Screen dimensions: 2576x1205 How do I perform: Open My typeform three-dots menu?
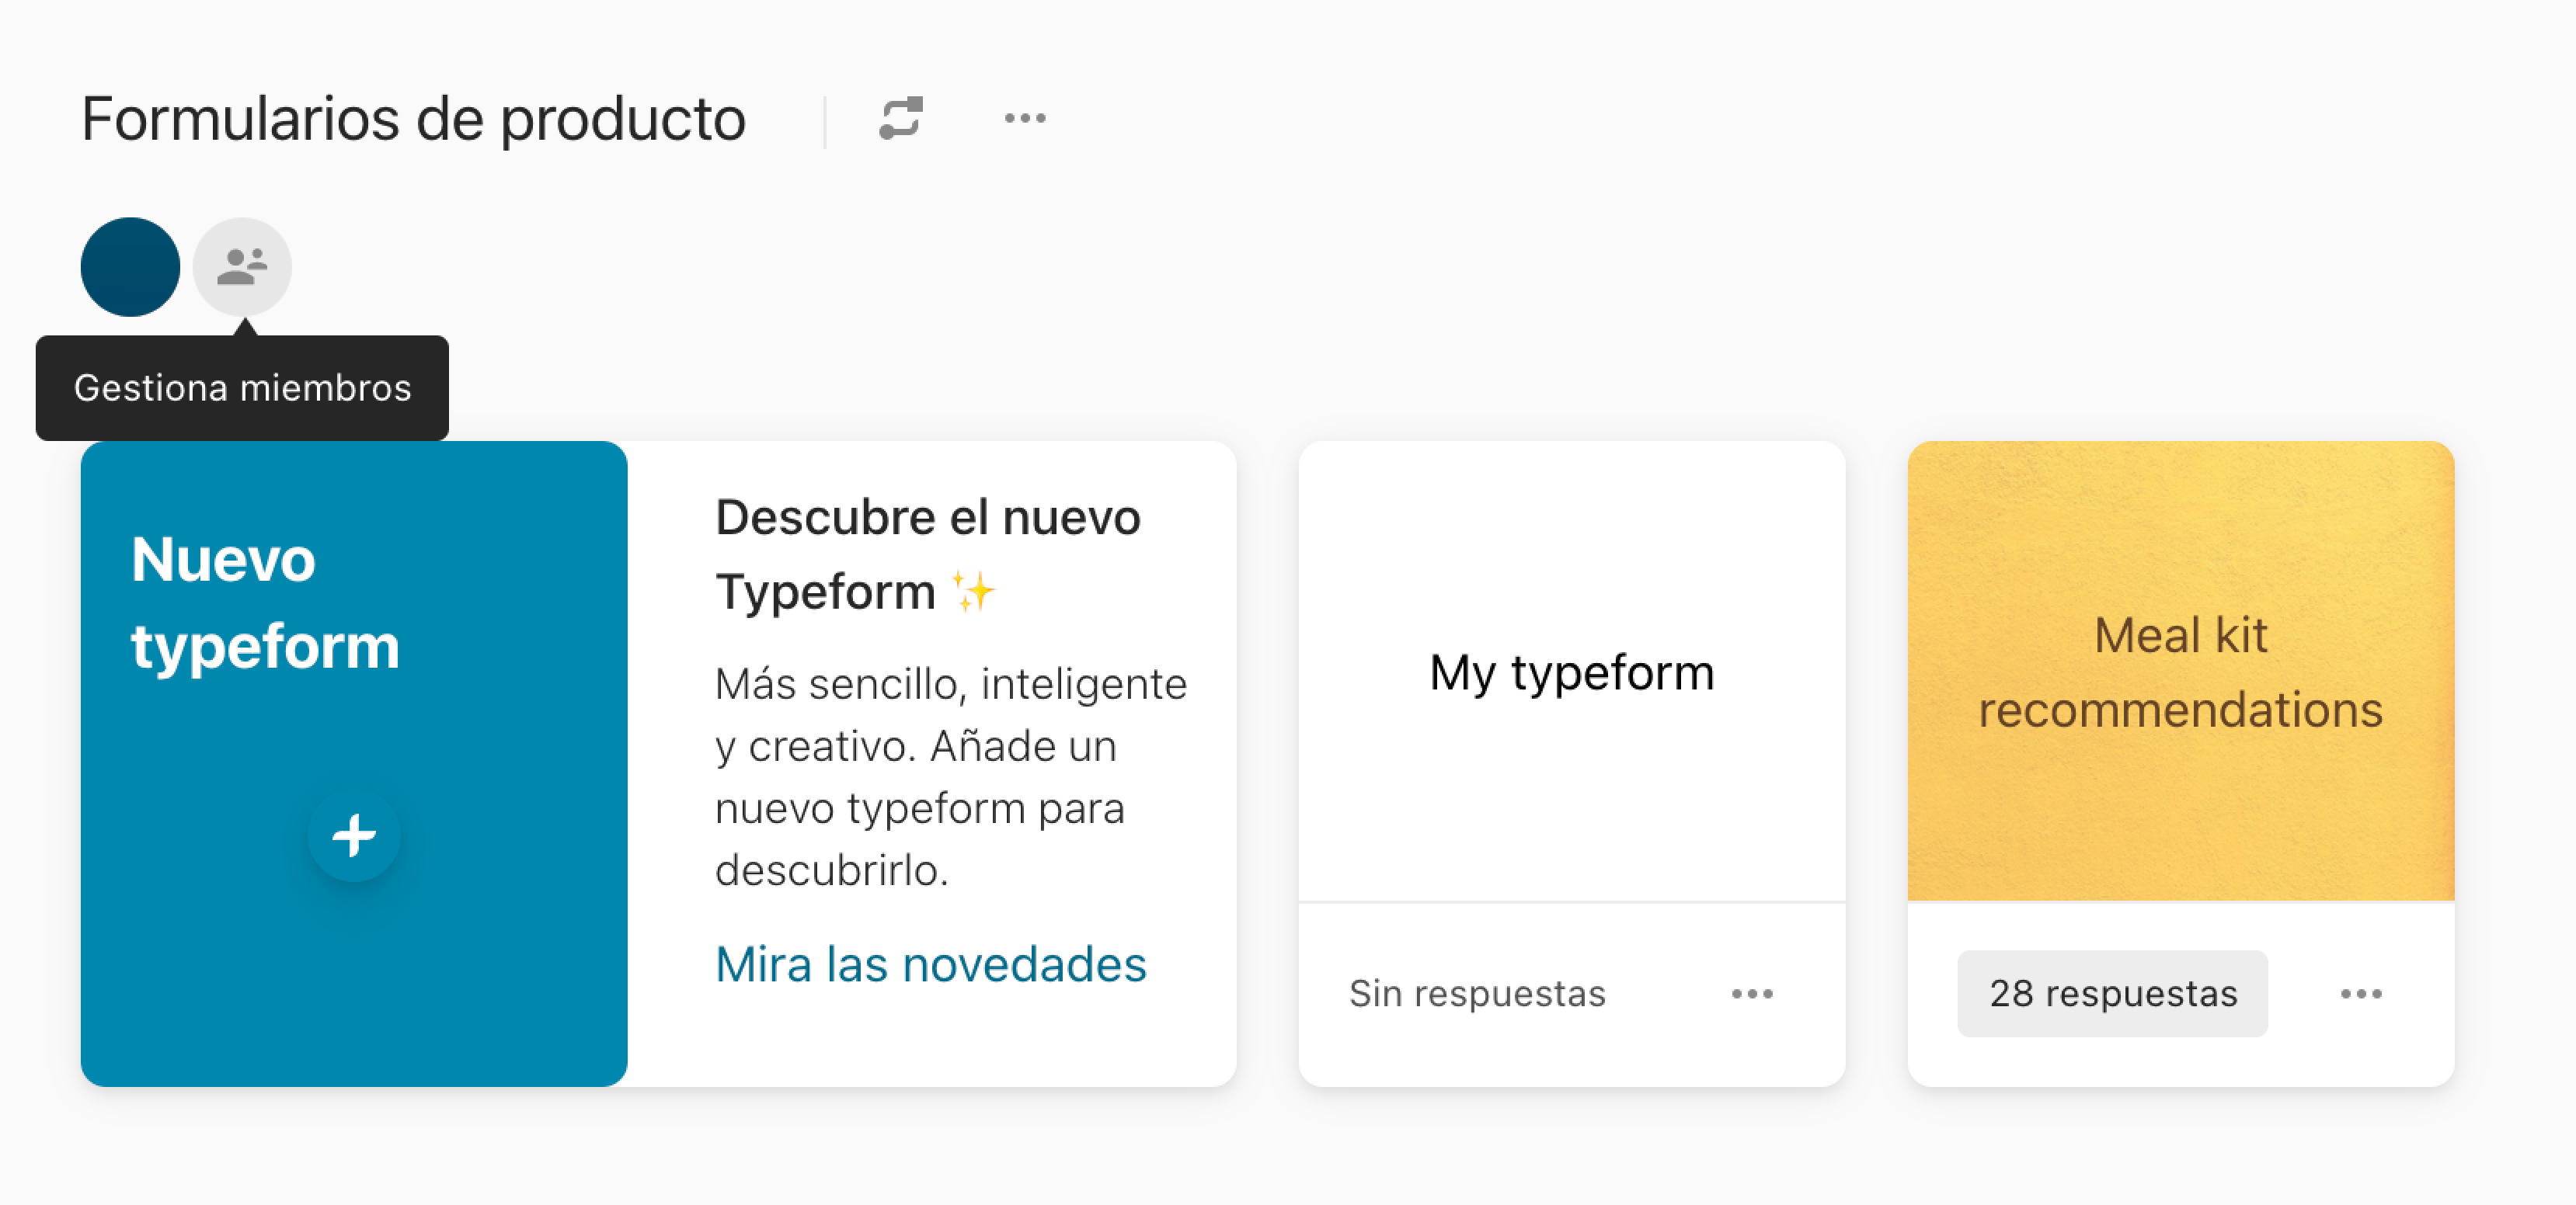pos(1752,993)
